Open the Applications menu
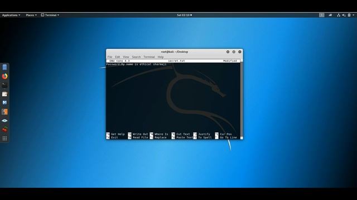The image size is (357, 200). (11, 15)
